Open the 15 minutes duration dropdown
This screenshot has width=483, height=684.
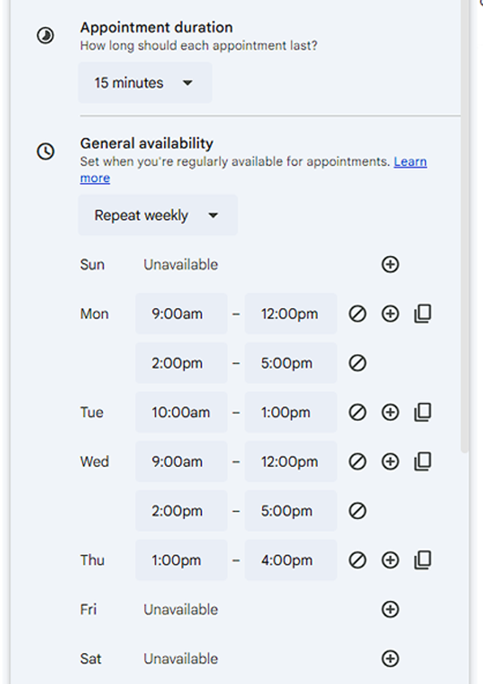pos(145,83)
